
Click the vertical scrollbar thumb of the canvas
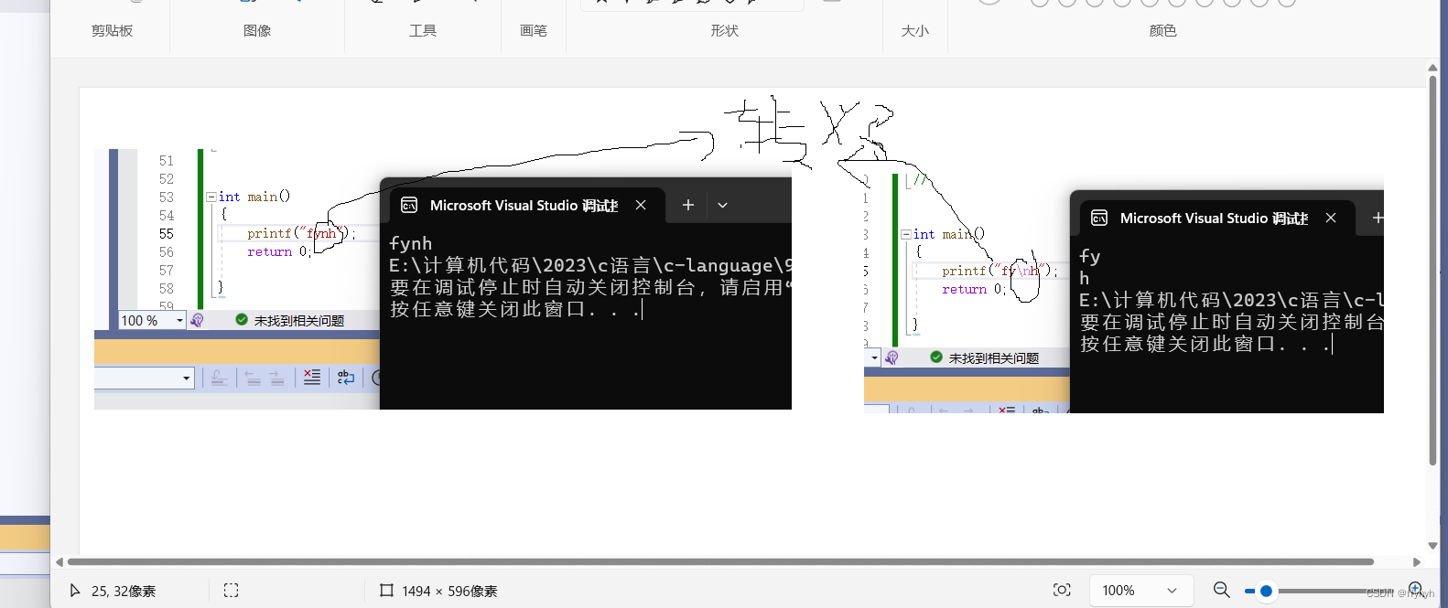coord(1432,271)
